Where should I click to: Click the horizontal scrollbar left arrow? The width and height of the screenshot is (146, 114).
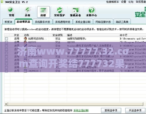6,104
